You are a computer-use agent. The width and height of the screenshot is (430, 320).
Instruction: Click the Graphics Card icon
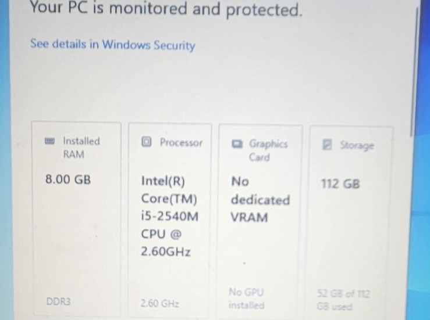(x=237, y=143)
